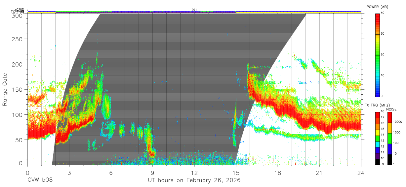This screenshot has width=406, height=187.
Task: Click the 'CVW b08' station label
Action: click(40, 180)
